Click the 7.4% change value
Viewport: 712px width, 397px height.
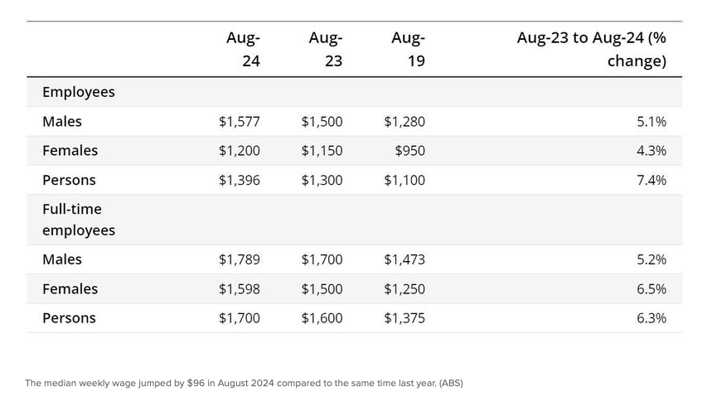[x=651, y=180]
